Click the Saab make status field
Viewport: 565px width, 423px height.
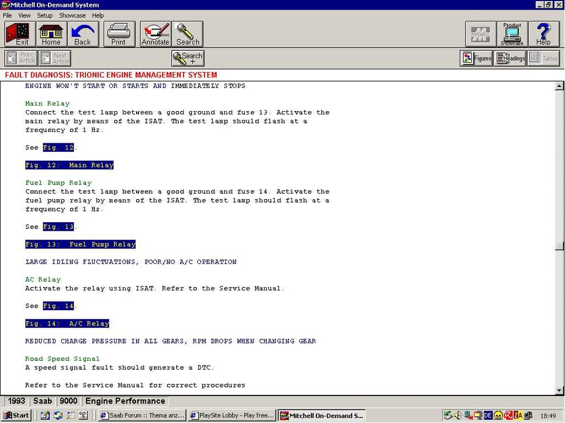click(x=42, y=401)
